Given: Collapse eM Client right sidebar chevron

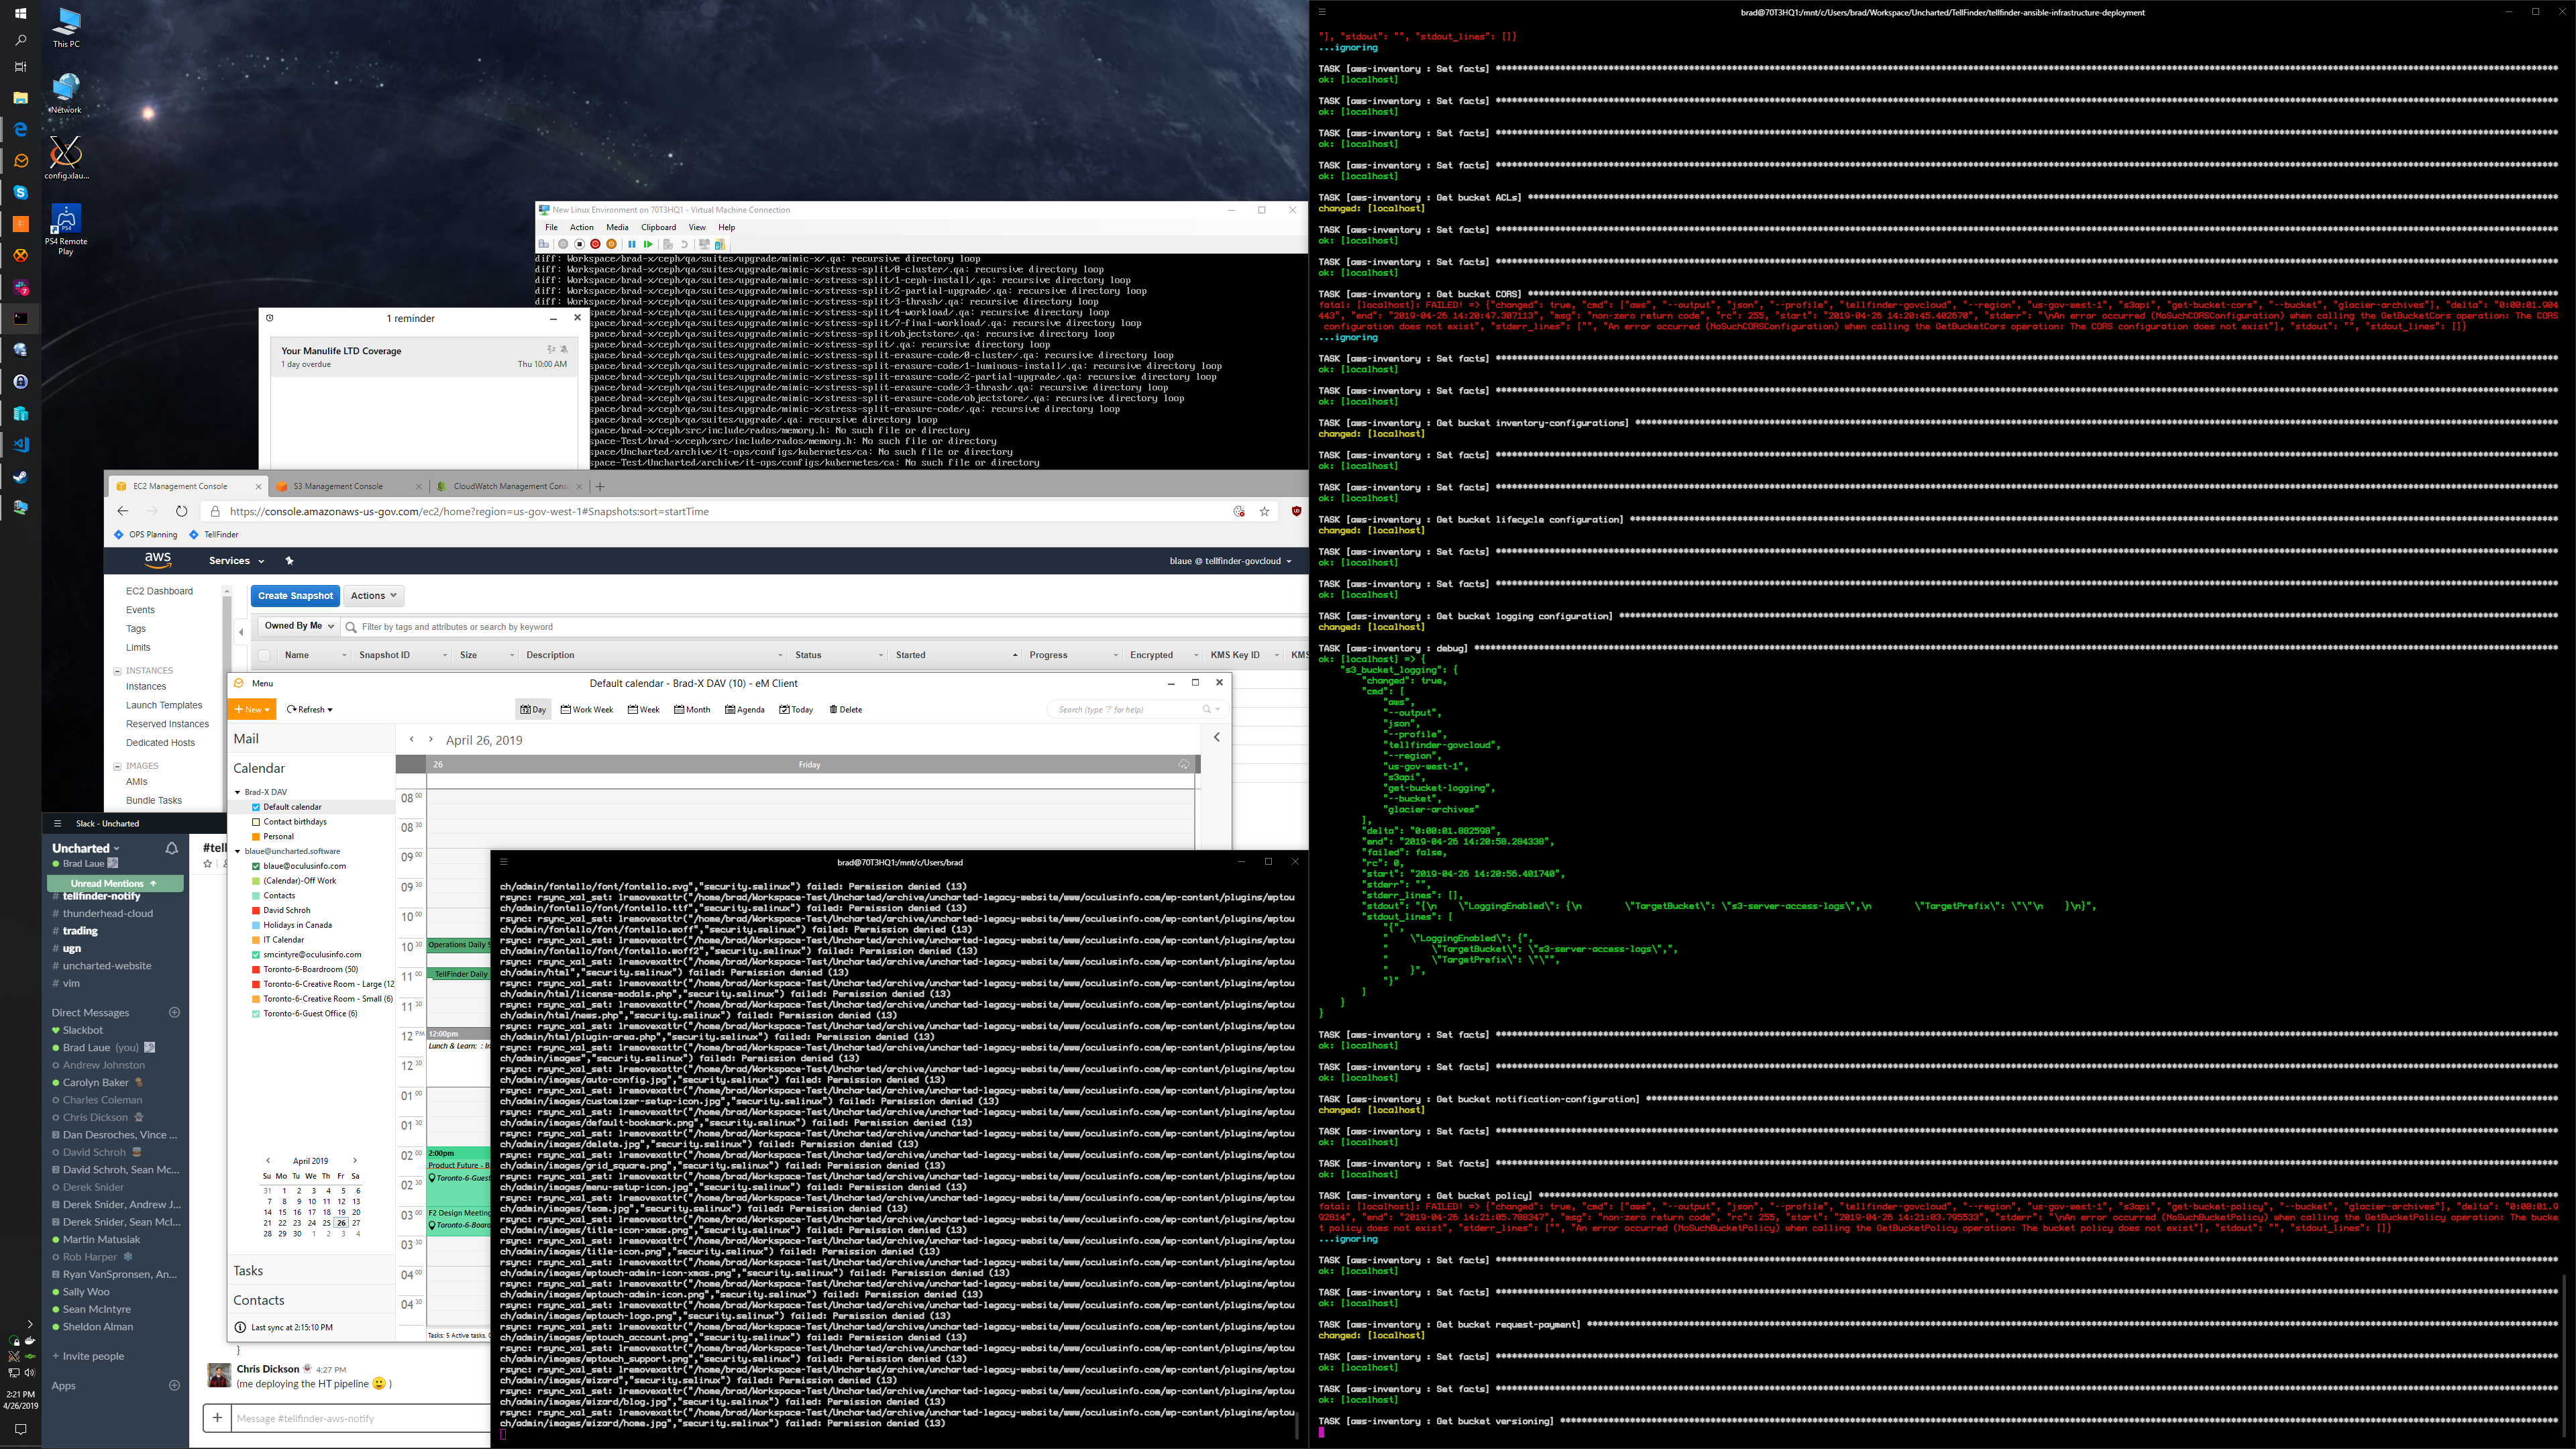Looking at the screenshot, I should pos(1217,737).
